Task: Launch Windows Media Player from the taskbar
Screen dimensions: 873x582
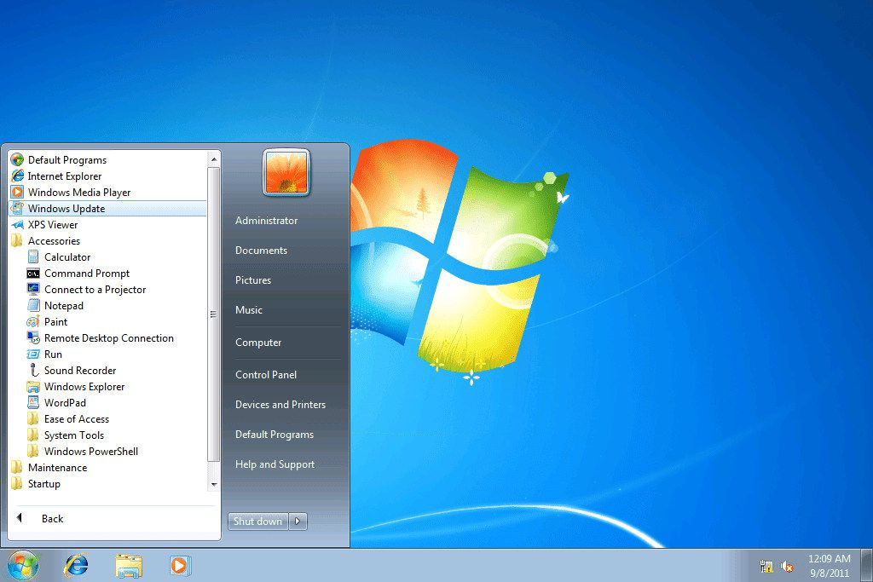Action: click(x=179, y=564)
